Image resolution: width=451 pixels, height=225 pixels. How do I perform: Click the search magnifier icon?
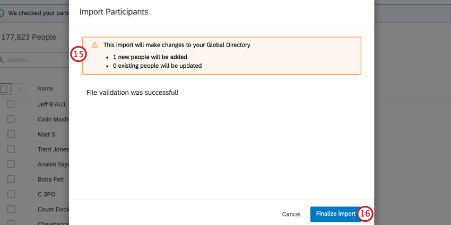pyautogui.click(x=2, y=60)
